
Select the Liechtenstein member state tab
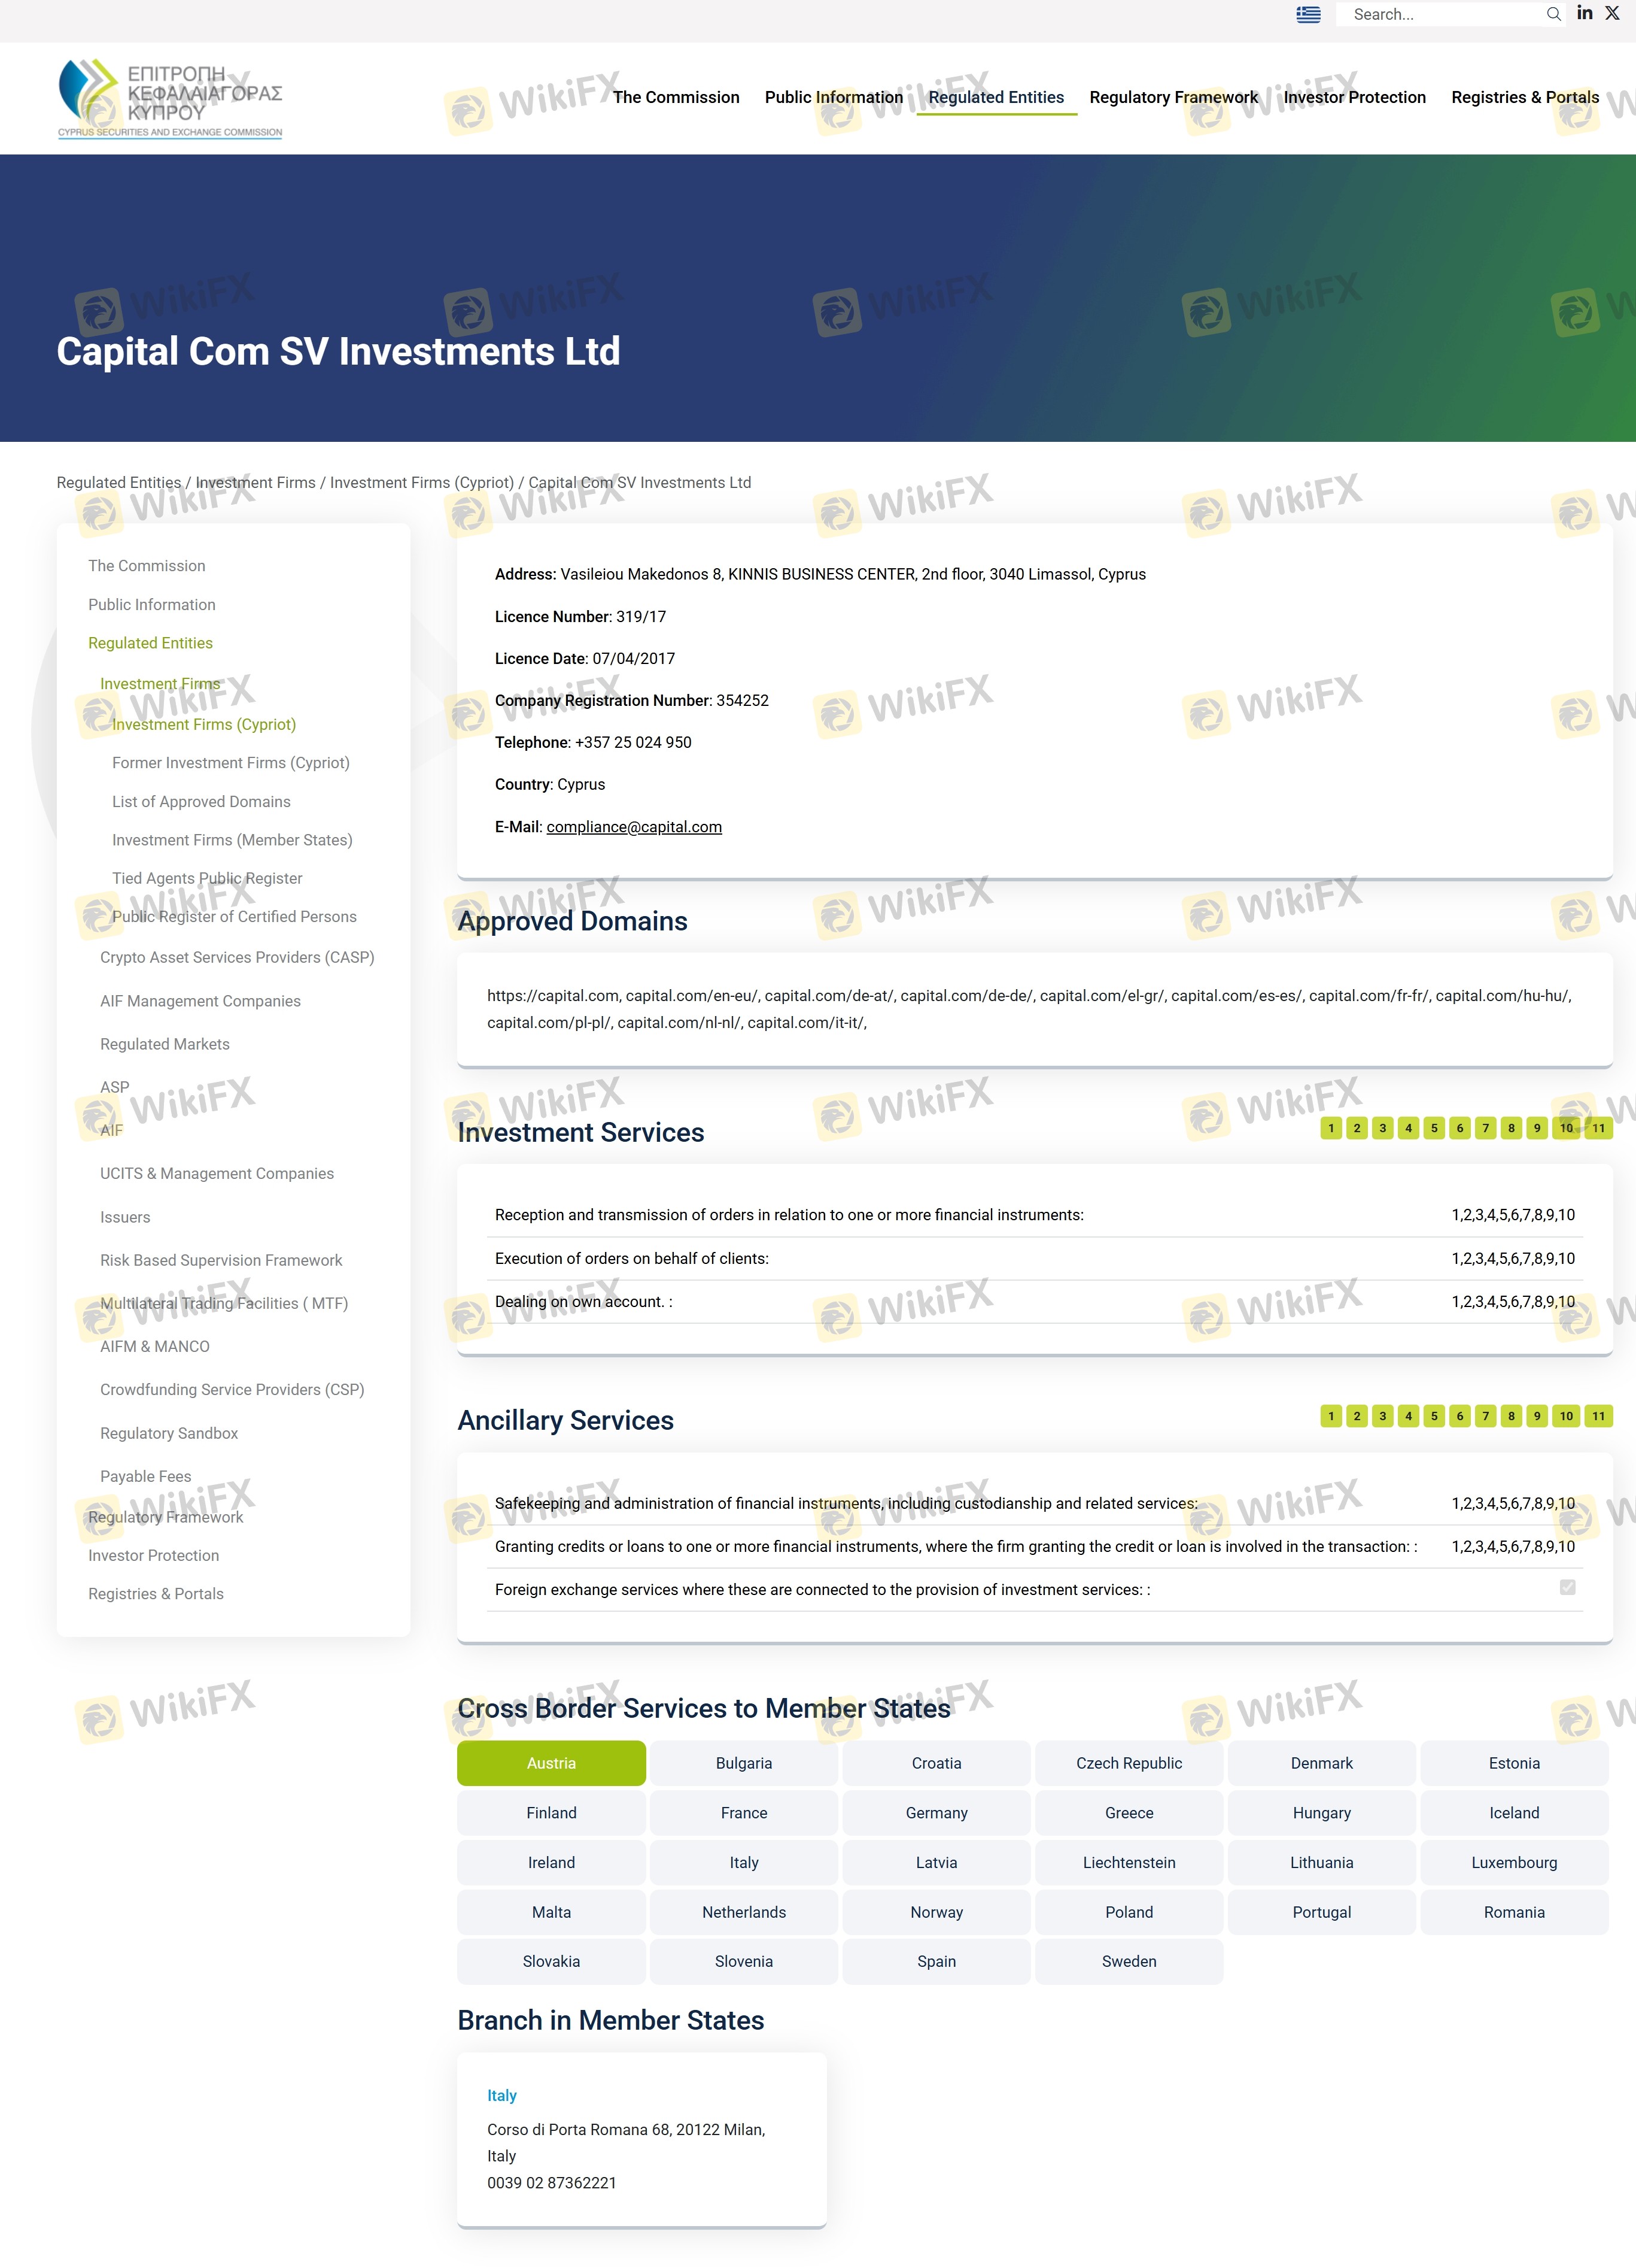pos(1129,1862)
